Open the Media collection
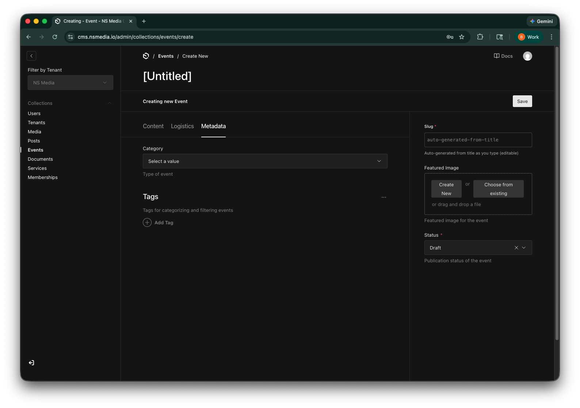Viewport: 580px width, 408px height. 34,131
